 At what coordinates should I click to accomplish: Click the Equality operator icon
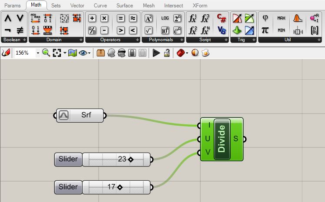[121, 18]
